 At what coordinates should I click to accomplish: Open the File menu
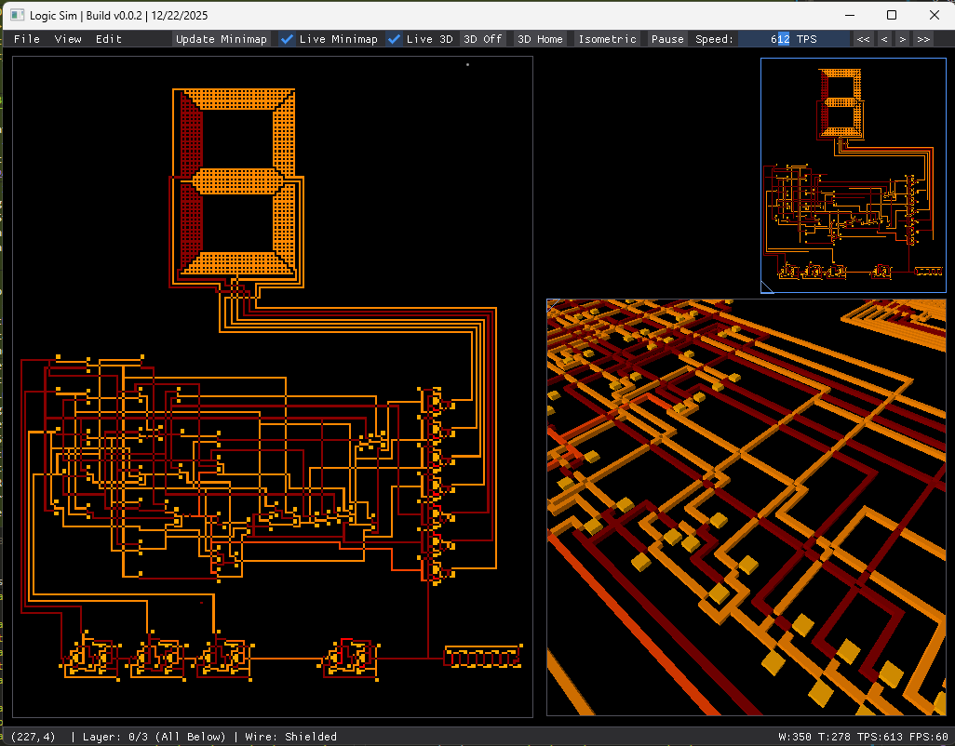(27, 39)
